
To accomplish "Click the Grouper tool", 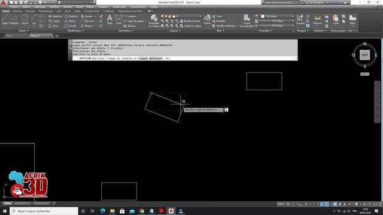I will pyautogui.click(x=300, y=19).
